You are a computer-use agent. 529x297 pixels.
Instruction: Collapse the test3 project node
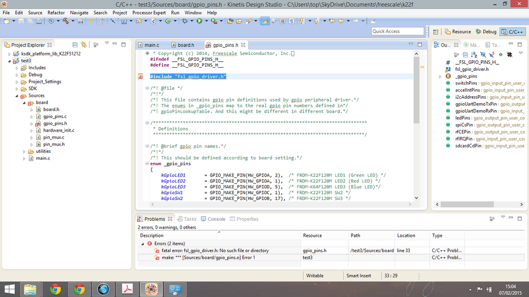(10, 61)
